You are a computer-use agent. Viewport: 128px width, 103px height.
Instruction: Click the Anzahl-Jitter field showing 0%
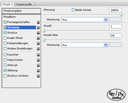point(115,35)
